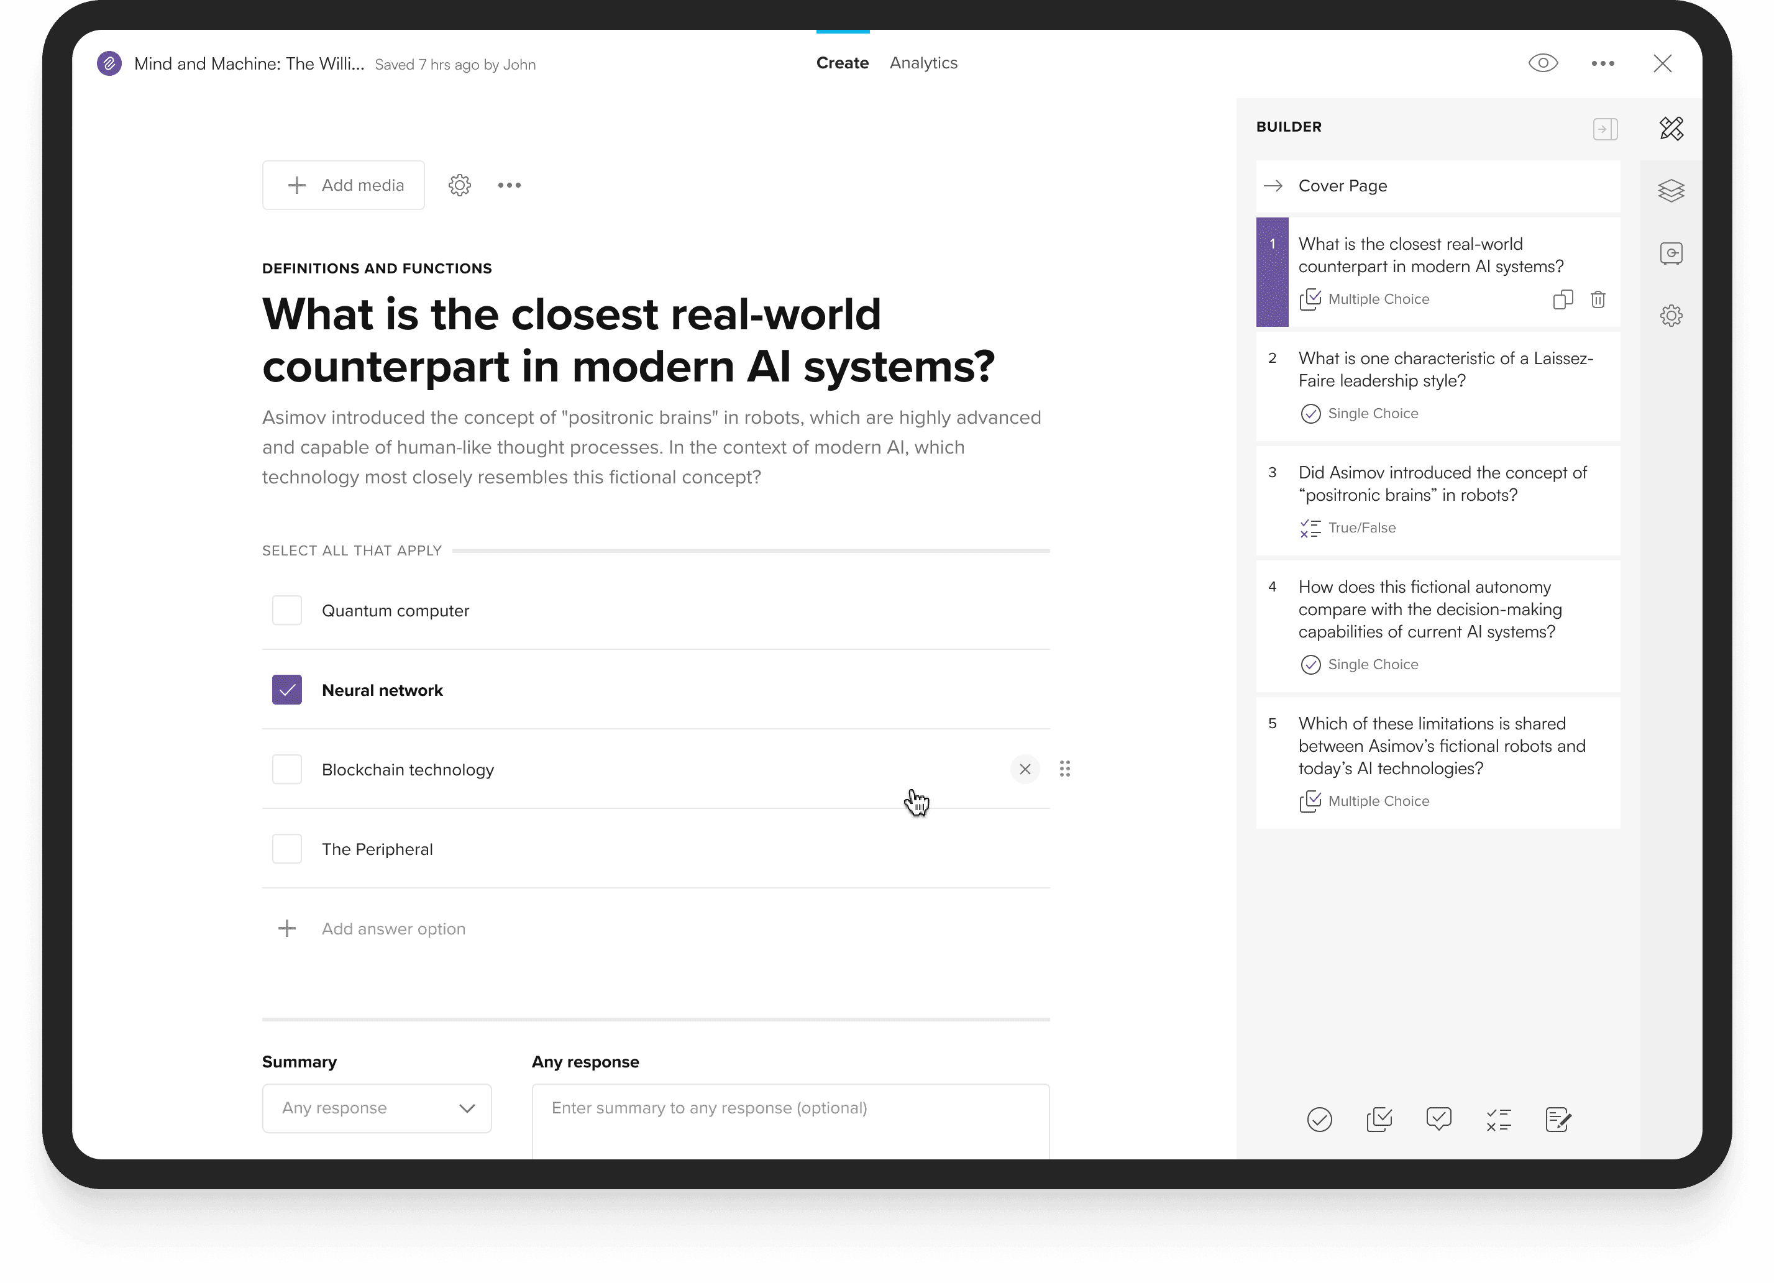Screen dimensions: 1774x1283
Task: Expand the Summary 'Any response' dropdown
Action: click(x=376, y=1108)
